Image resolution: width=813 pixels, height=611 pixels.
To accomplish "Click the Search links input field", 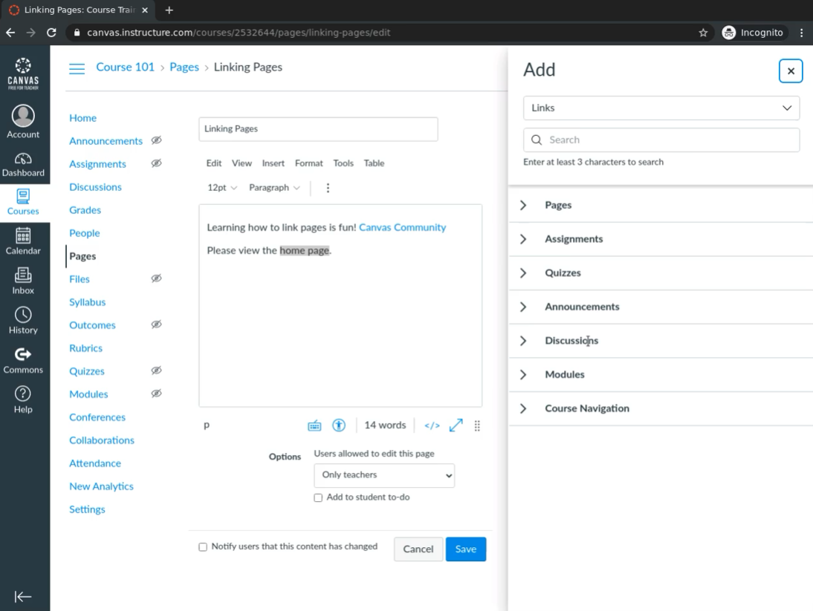I will (x=669, y=140).
